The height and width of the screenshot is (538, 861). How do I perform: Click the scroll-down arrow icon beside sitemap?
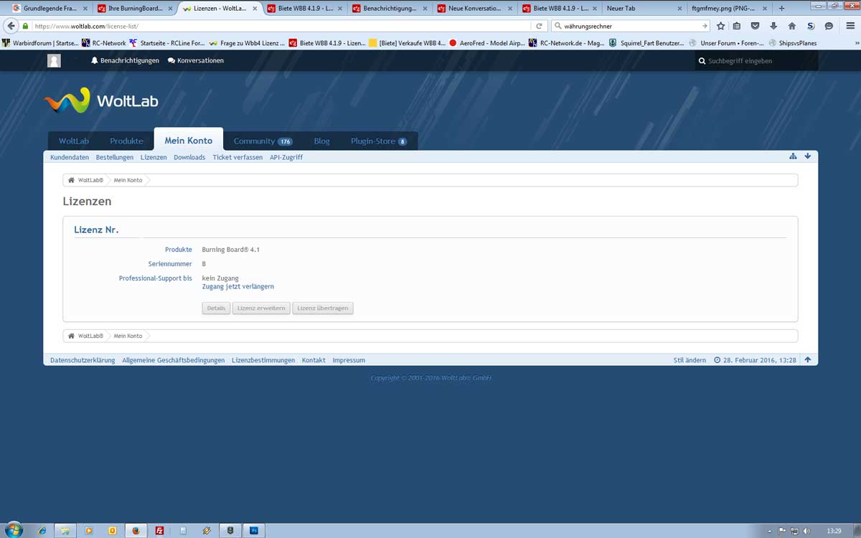point(807,156)
